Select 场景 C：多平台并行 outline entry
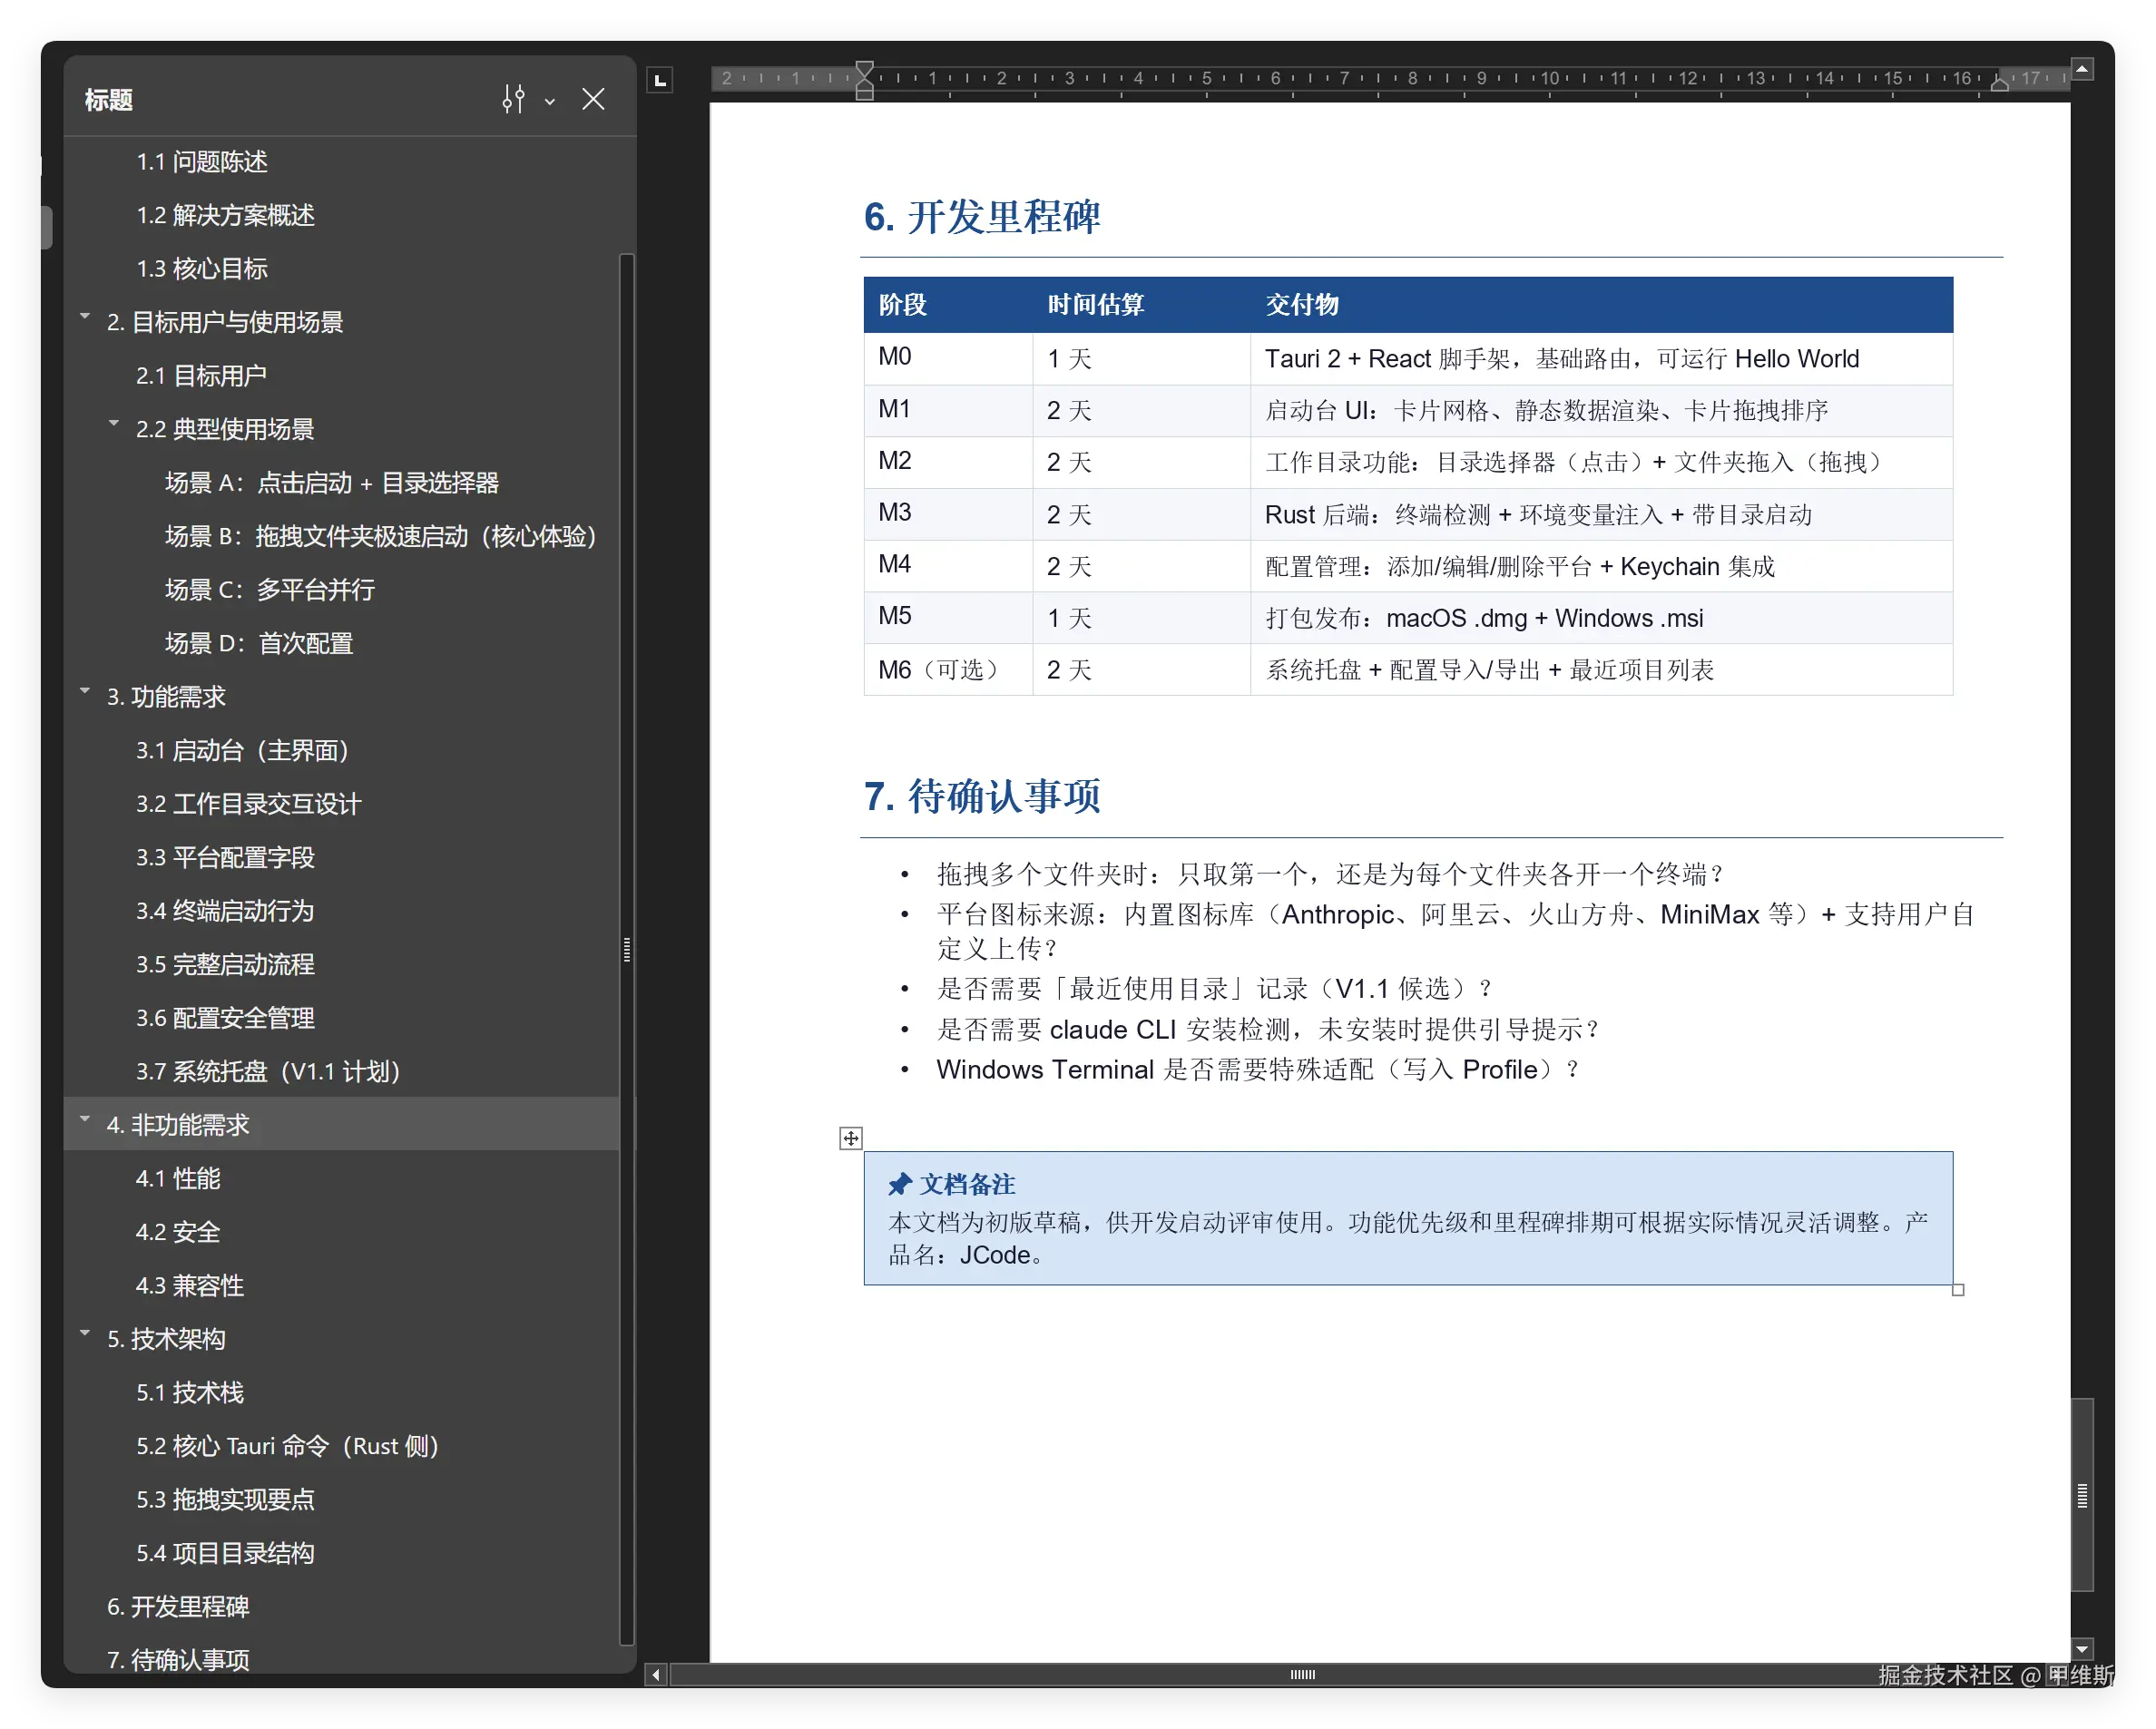The width and height of the screenshot is (2156, 1729). tap(270, 590)
